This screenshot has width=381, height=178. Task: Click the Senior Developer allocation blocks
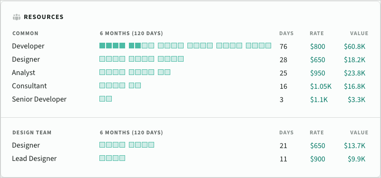(x=106, y=99)
